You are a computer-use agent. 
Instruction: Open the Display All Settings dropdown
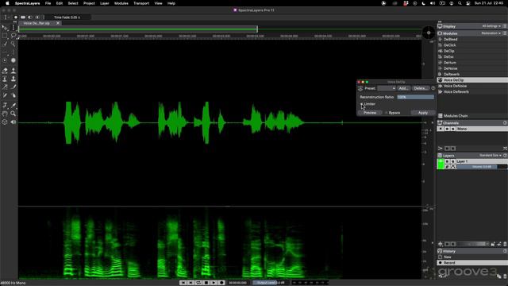point(491,26)
